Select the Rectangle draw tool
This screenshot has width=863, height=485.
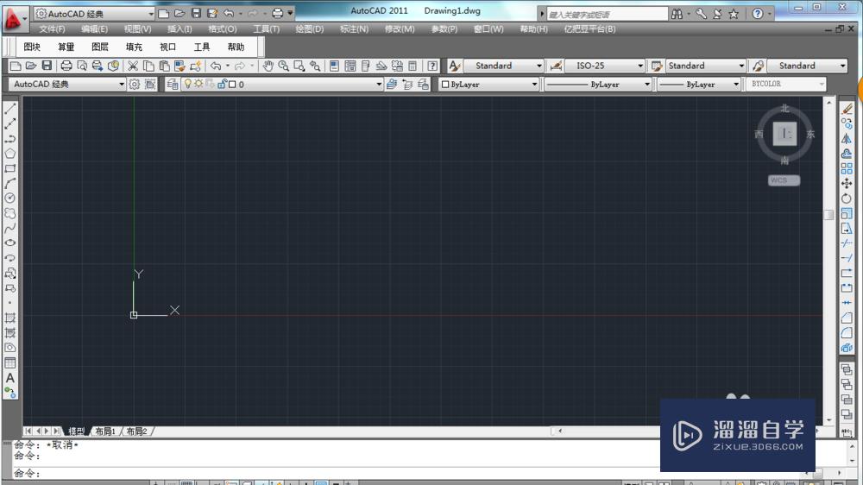click(9, 168)
